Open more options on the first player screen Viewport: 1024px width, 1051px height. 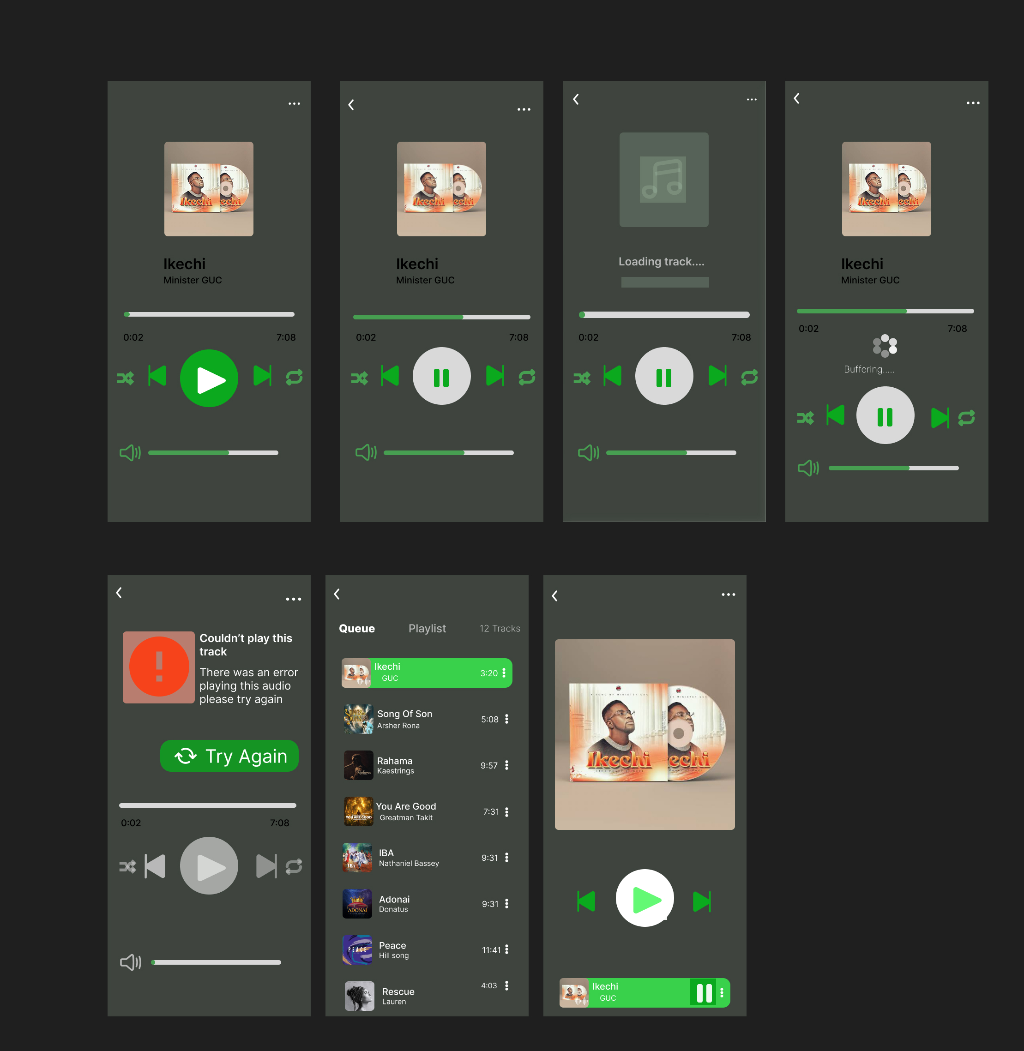294,104
